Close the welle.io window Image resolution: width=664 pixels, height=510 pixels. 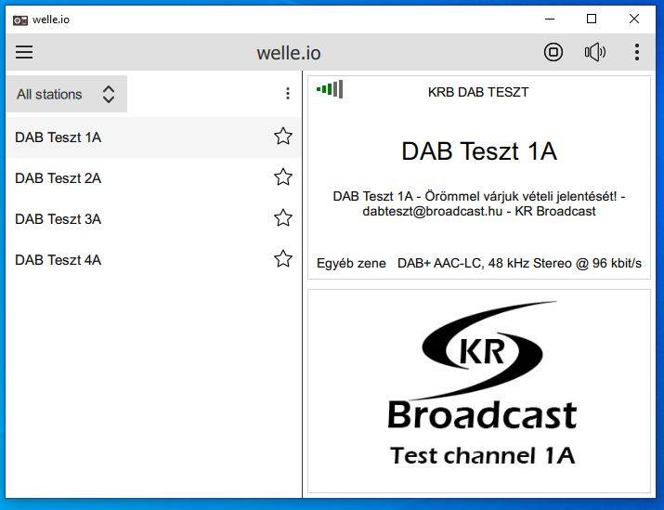click(634, 20)
